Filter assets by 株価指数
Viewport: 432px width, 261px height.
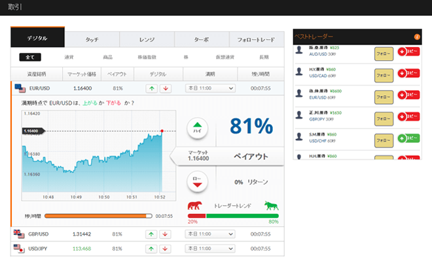(x=147, y=57)
